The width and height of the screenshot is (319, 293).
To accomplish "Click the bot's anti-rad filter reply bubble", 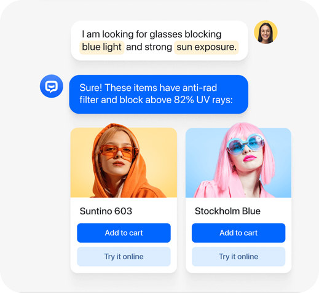I will pos(159,94).
